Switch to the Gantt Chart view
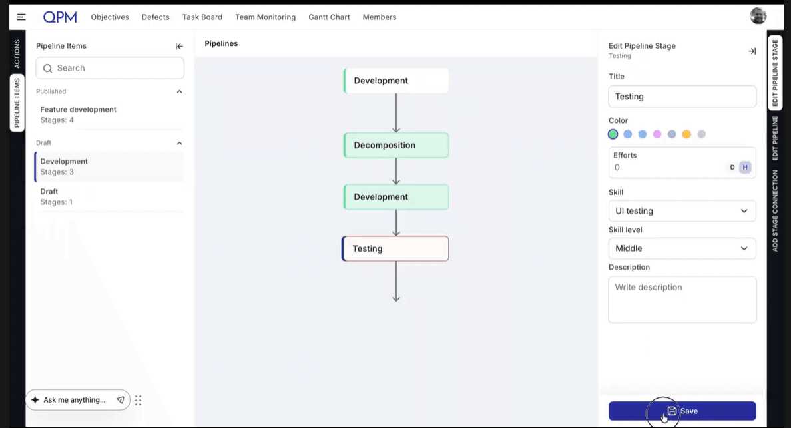 [329, 17]
